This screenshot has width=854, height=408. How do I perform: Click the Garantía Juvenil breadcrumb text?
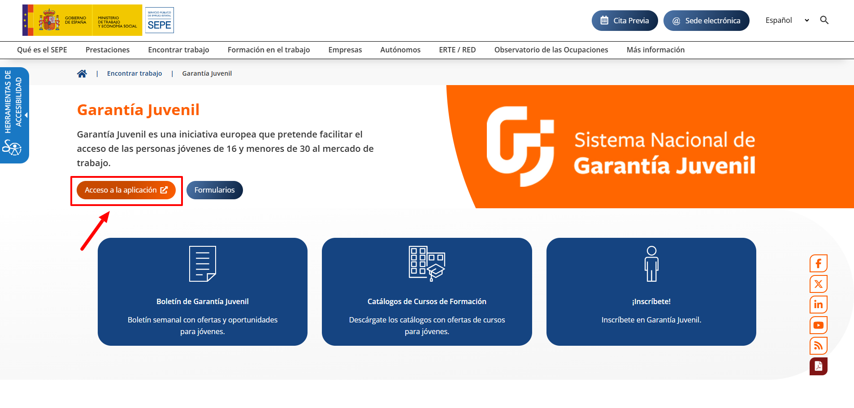[x=207, y=73]
